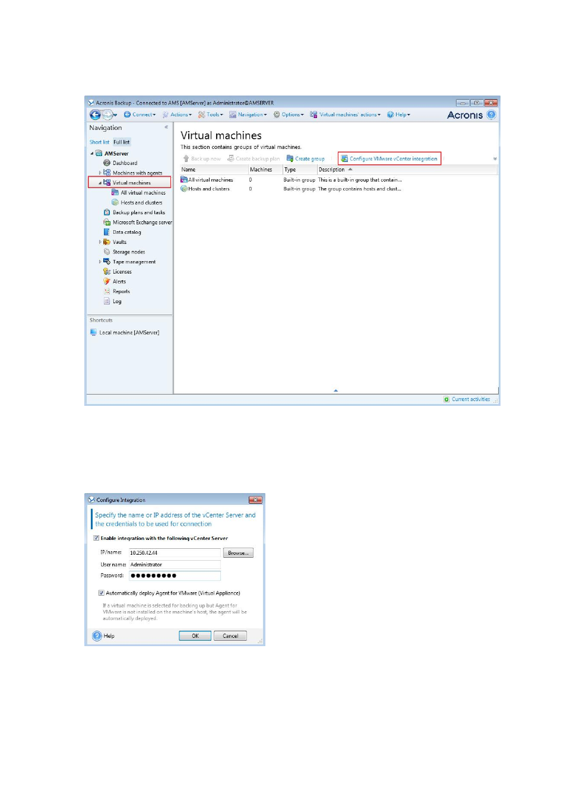Open the Help menu in toolbar
Screen dimensions: 567x801
pyautogui.click(x=398, y=115)
